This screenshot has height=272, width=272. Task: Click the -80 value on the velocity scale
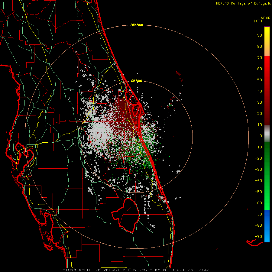coord(258,225)
